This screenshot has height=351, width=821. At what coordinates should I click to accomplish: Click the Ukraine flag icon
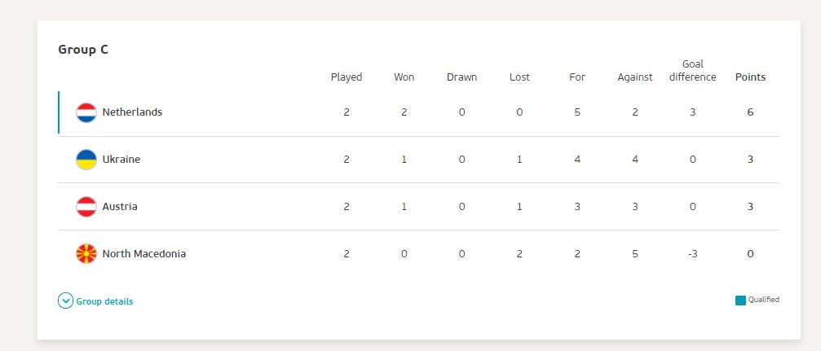click(86, 160)
